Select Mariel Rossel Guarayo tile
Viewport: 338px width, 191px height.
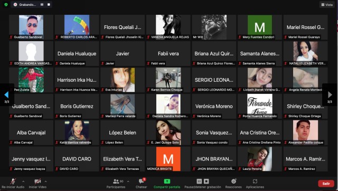click(305, 27)
